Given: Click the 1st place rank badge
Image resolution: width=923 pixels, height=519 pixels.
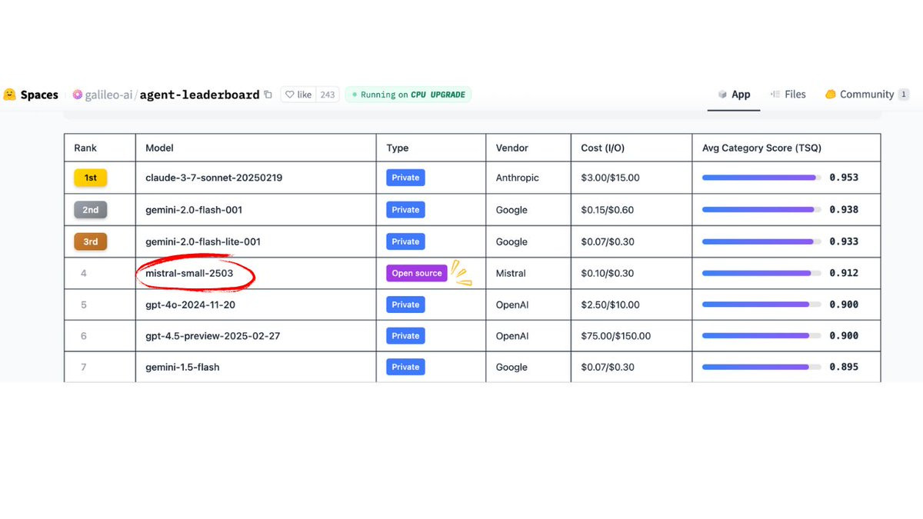Looking at the screenshot, I should (90, 178).
